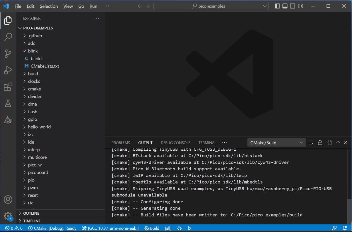This screenshot has height=232, width=352.
Task: Expand the pico_w folder
Action: (60, 165)
